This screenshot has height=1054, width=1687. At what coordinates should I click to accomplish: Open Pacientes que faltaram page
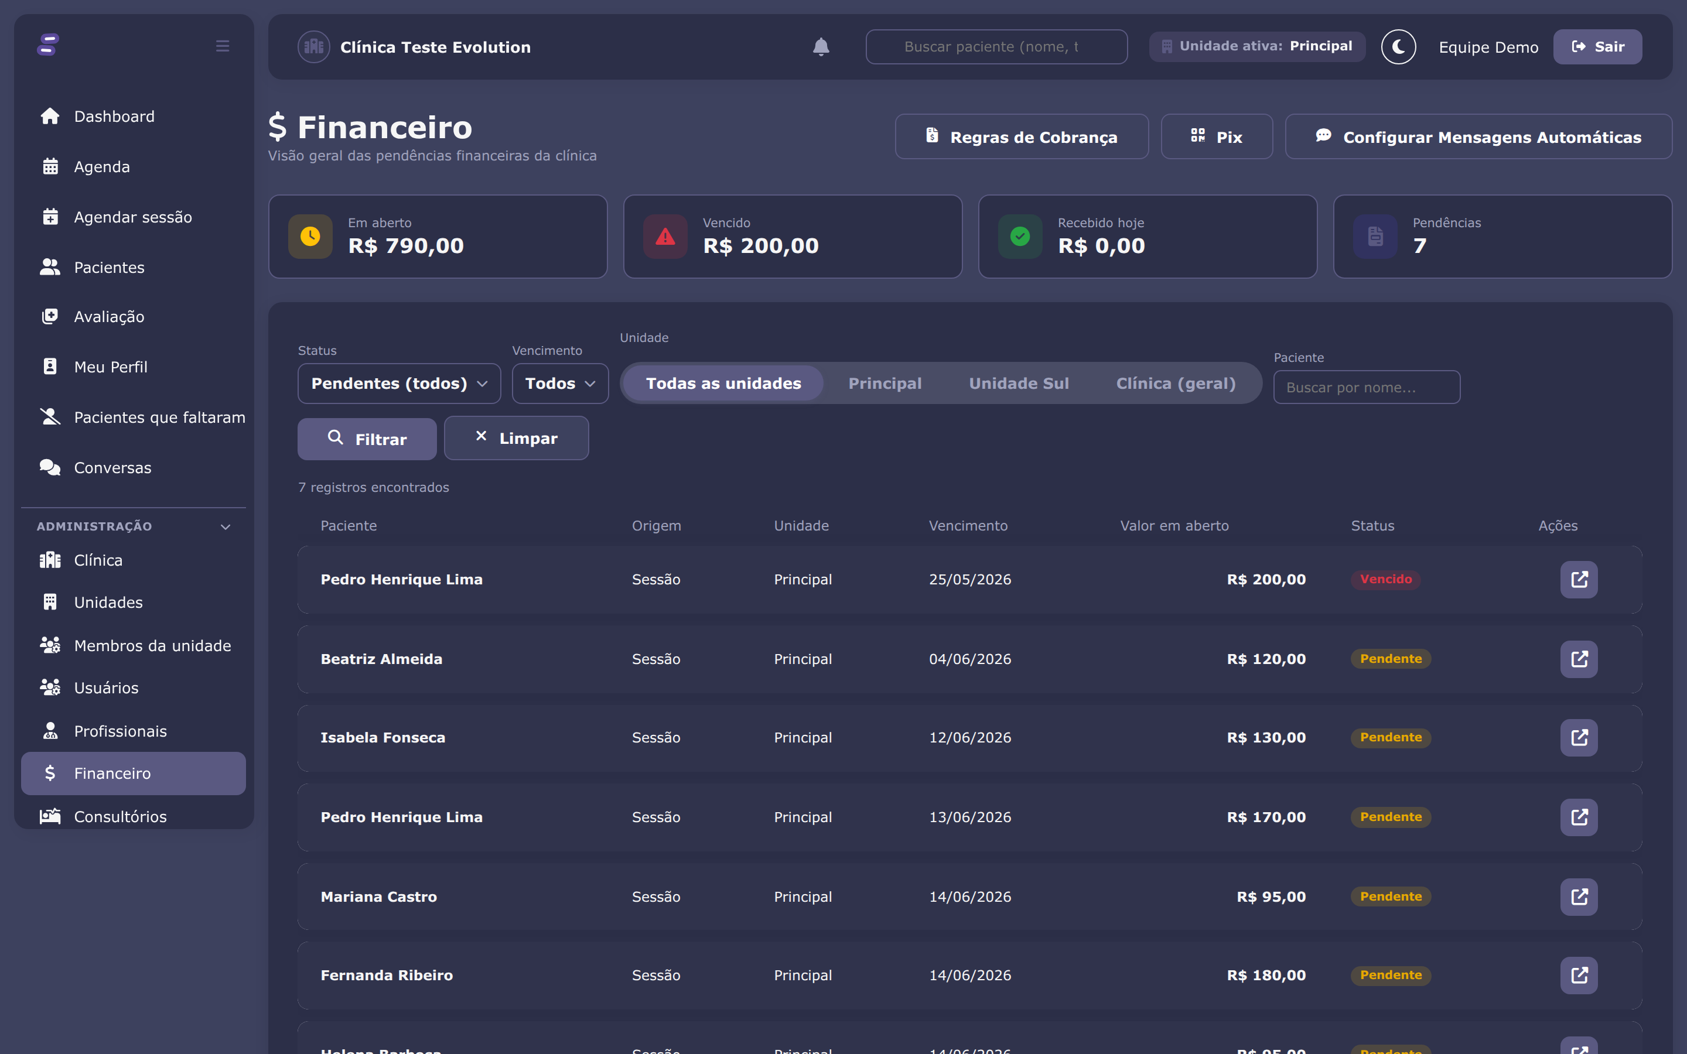click(x=133, y=417)
